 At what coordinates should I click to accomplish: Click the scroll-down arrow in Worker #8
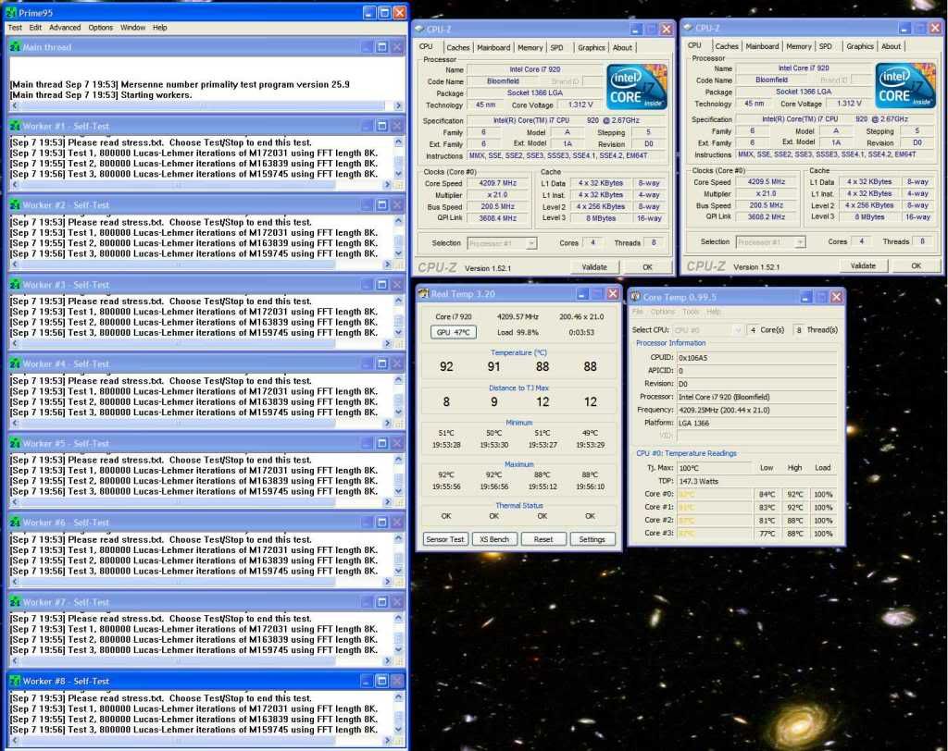(398, 729)
